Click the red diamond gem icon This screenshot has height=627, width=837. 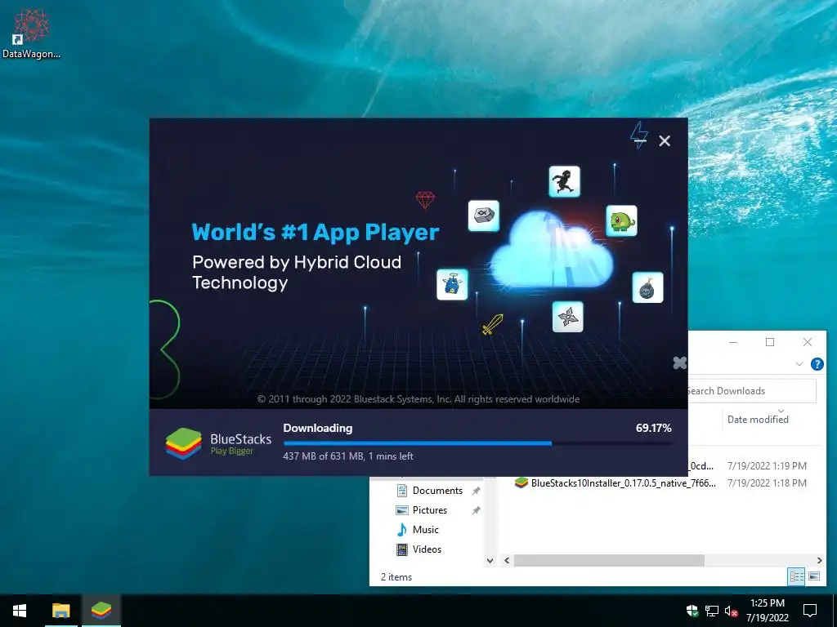tap(425, 200)
